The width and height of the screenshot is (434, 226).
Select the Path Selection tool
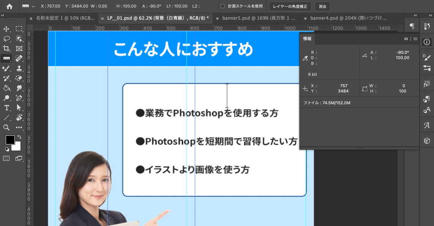(x=19, y=108)
